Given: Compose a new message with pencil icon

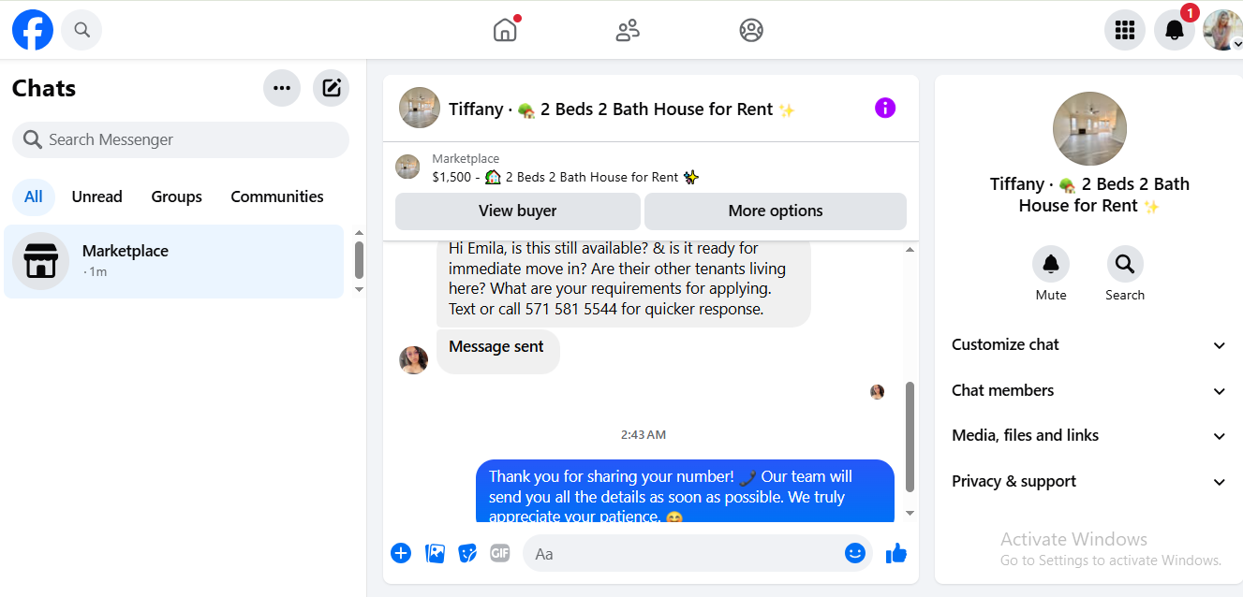Looking at the screenshot, I should (x=331, y=88).
